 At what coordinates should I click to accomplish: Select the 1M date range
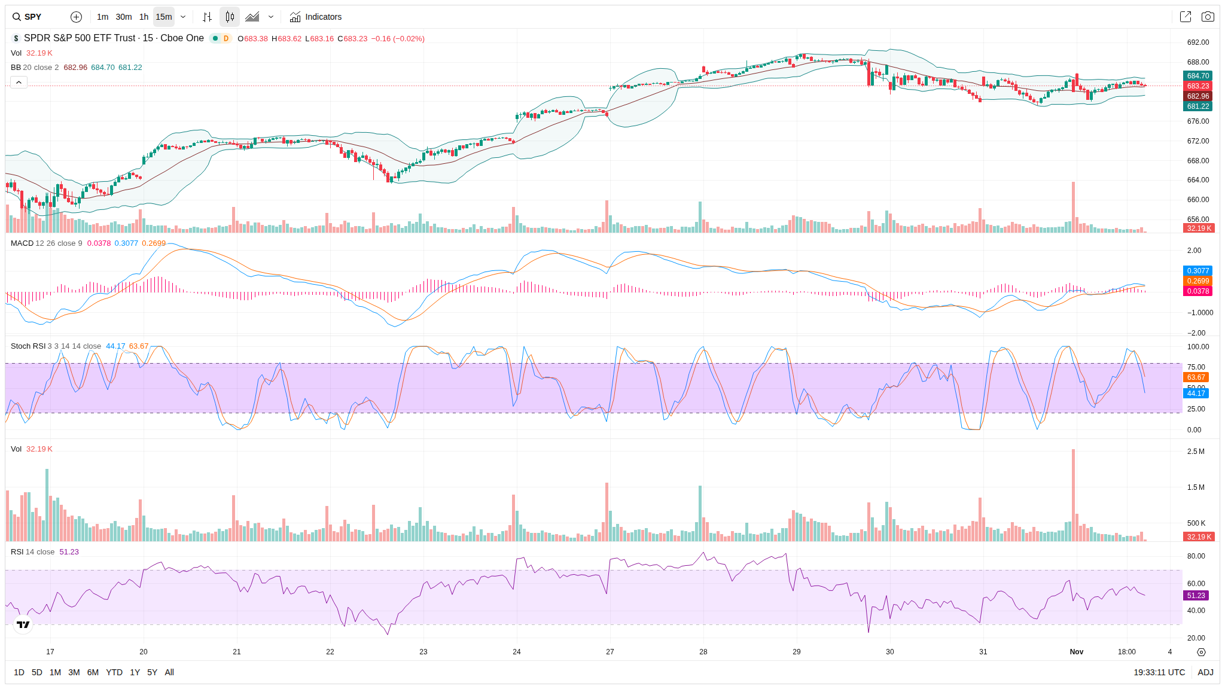tap(55, 672)
